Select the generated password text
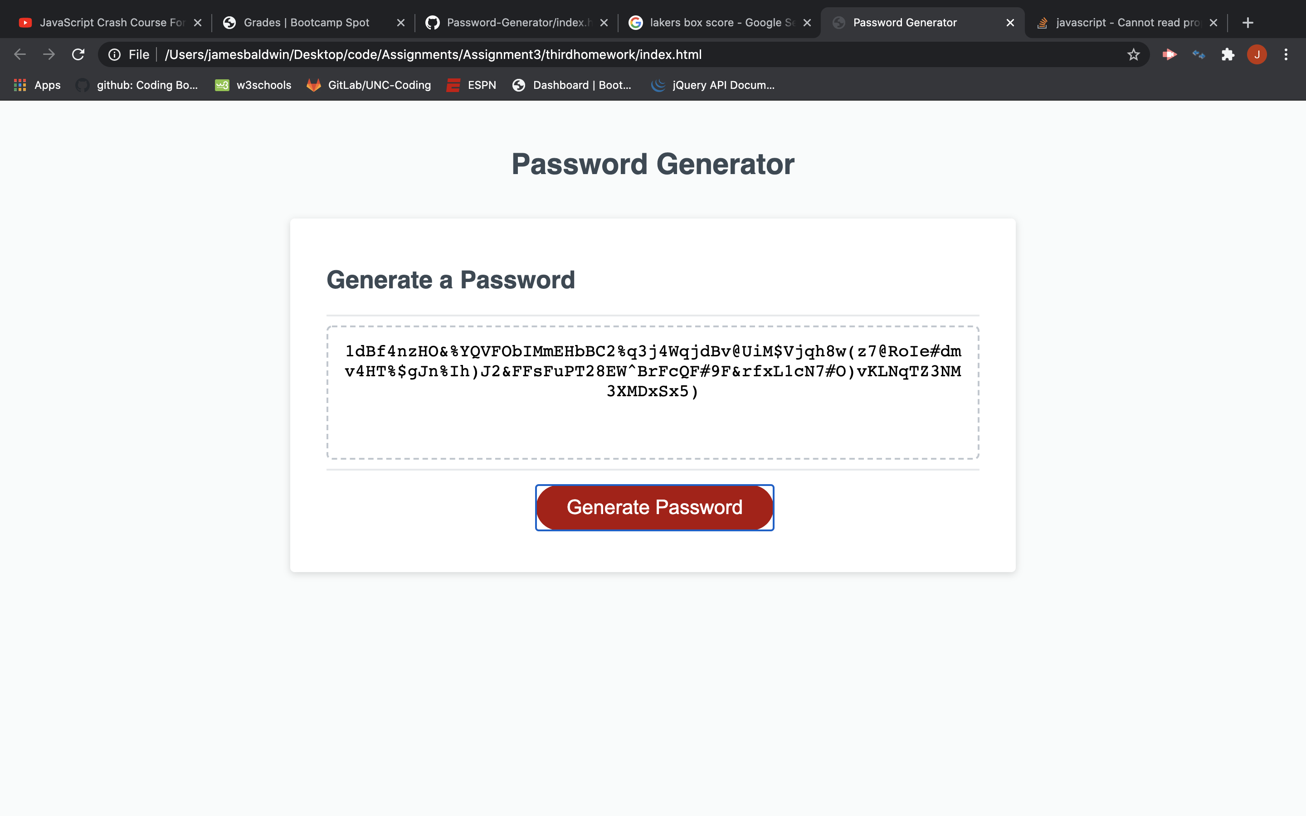The width and height of the screenshot is (1306, 816). point(653,371)
